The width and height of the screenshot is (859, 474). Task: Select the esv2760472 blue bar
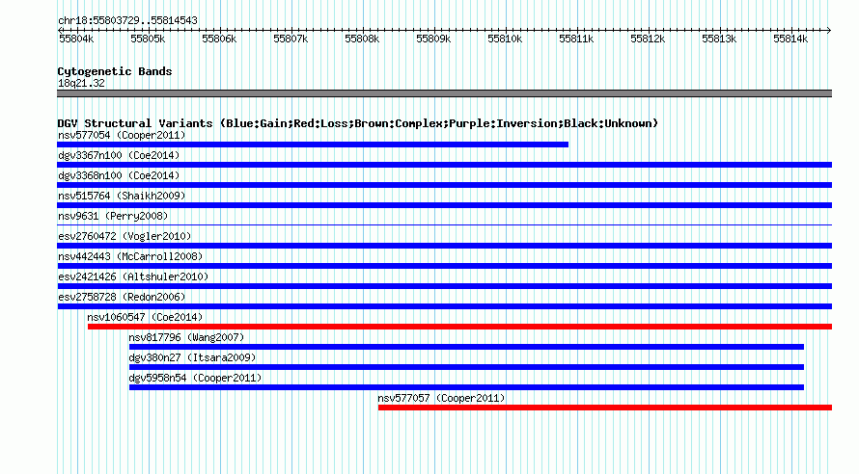[x=444, y=246]
